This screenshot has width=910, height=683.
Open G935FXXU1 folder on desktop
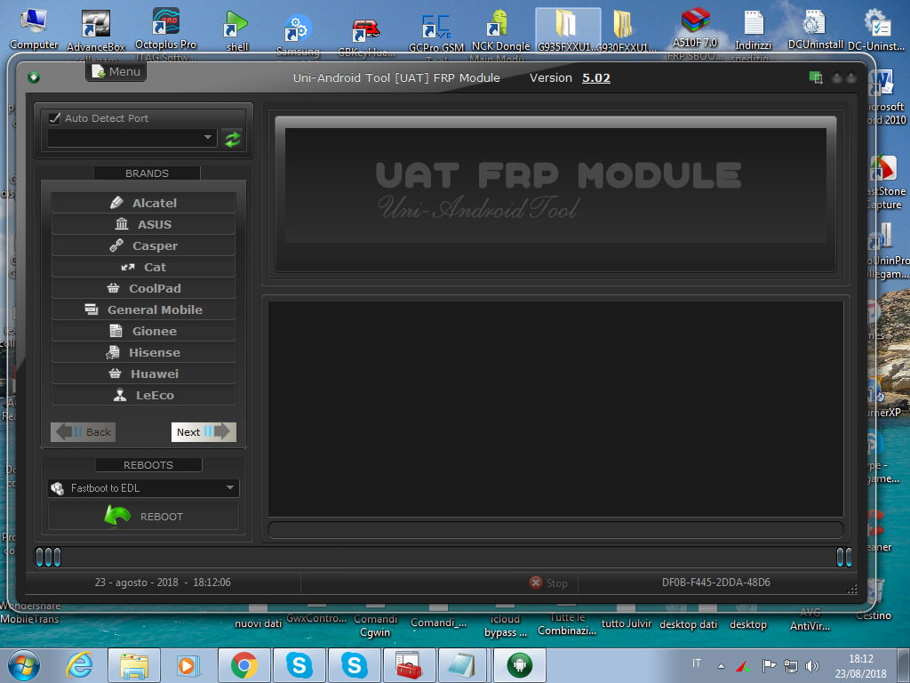pos(567,31)
